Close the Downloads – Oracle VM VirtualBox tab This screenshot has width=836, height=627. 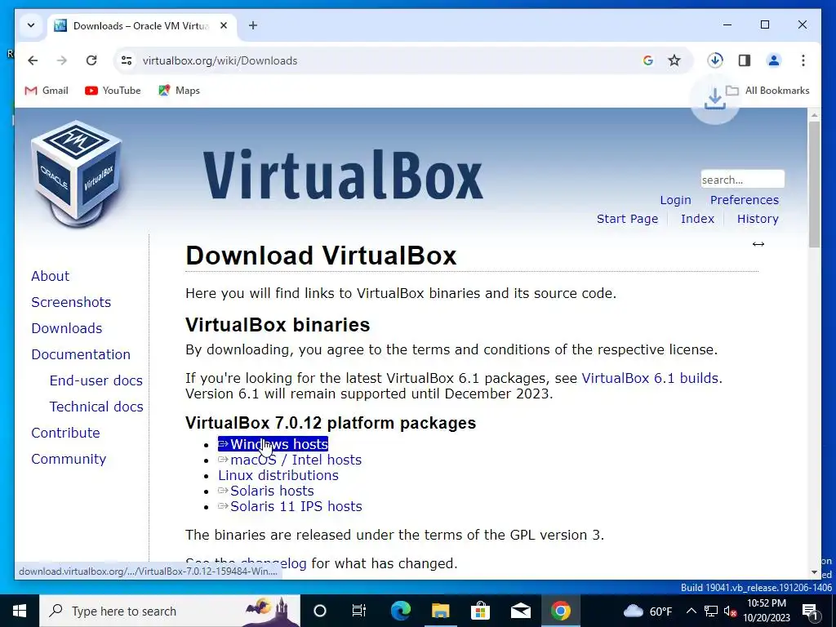click(224, 25)
